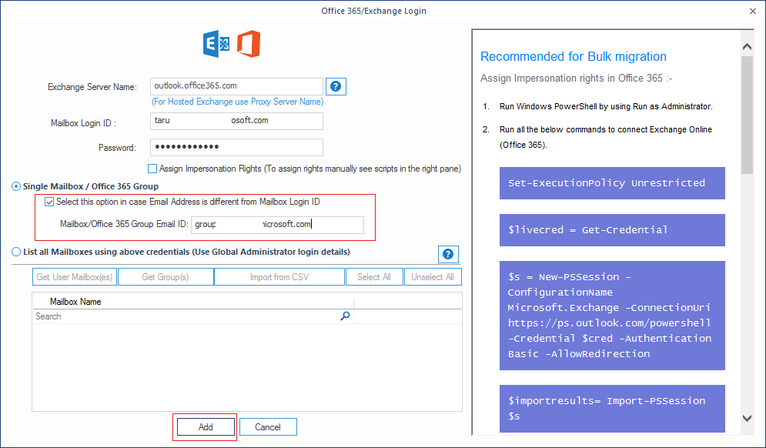Screen dimensions: 766x448
Task: Click the help pane scroll down arrow
Action: click(747, 418)
